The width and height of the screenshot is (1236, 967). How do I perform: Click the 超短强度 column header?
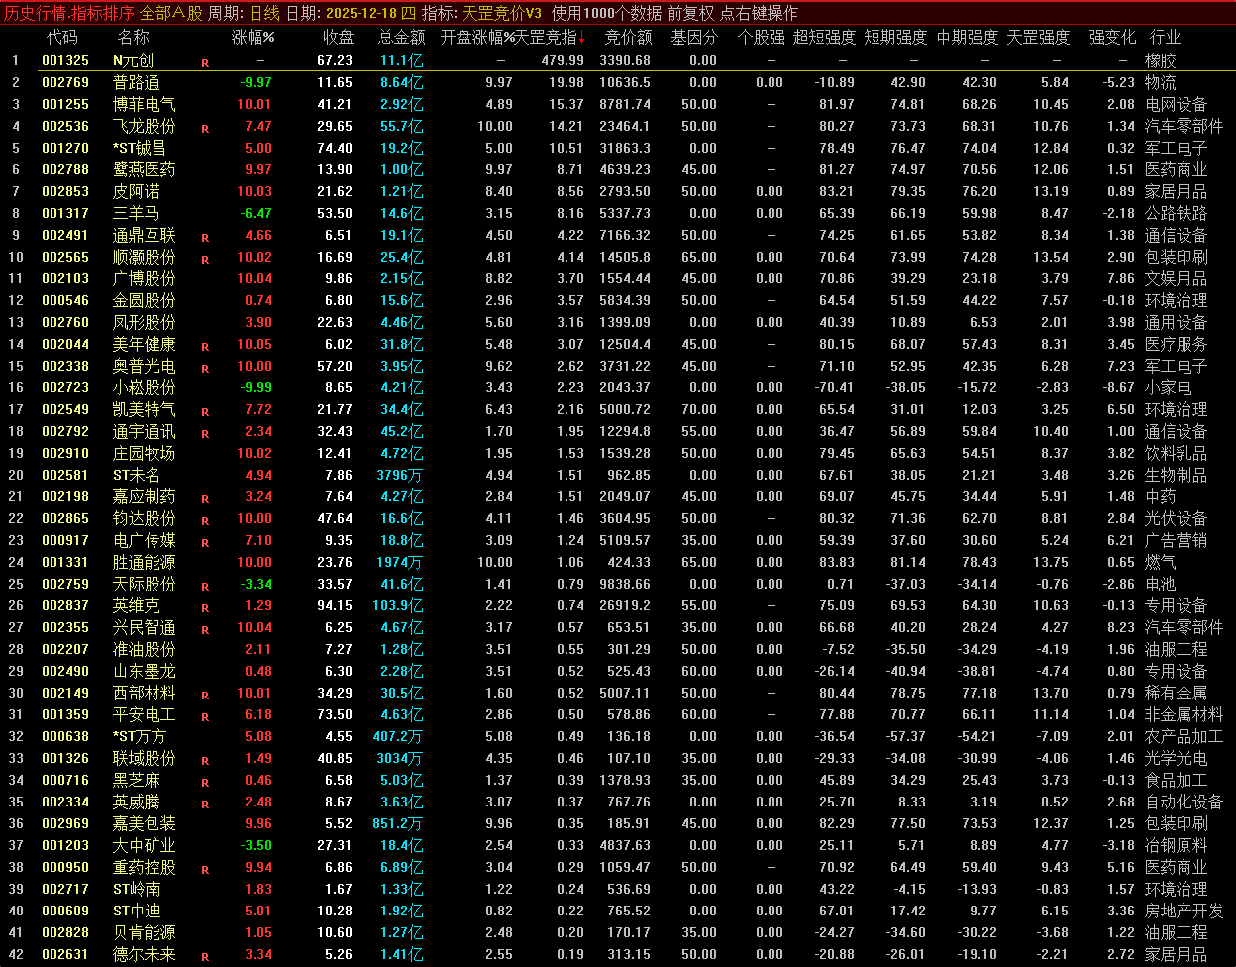point(824,38)
